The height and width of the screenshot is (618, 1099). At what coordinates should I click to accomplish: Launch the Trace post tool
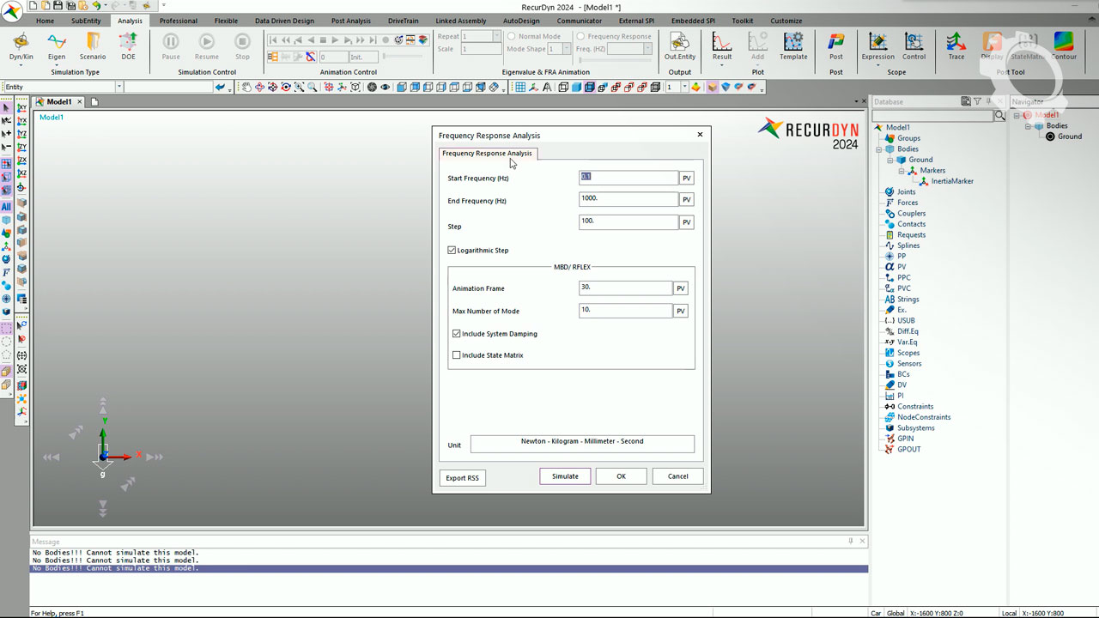[x=956, y=45]
